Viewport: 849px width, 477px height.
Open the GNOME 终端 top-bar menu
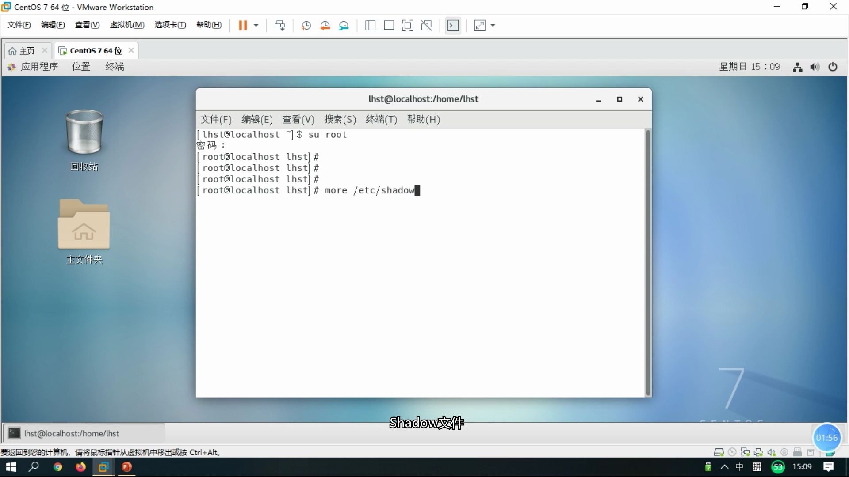point(115,67)
